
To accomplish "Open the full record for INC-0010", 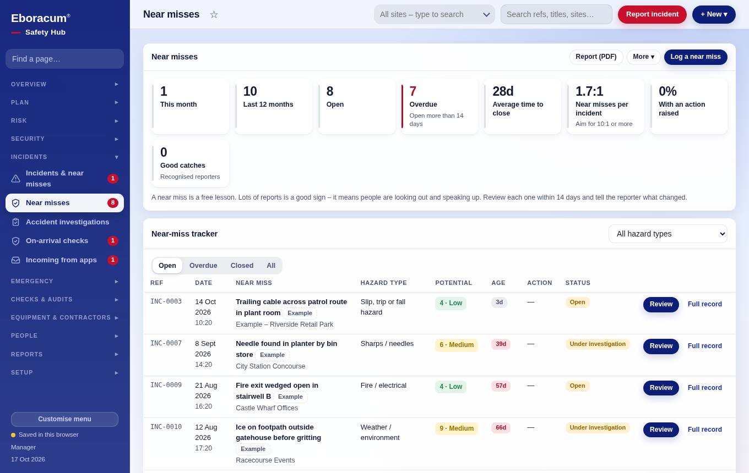I will pyautogui.click(x=705, y=430).
